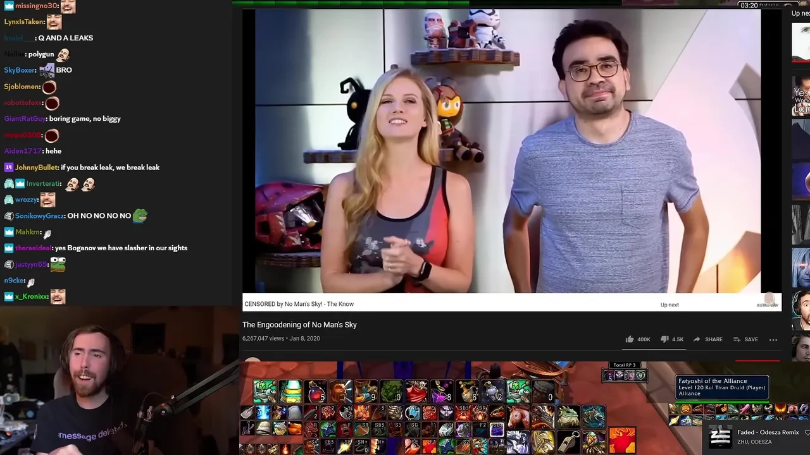Click the video title 'The Engoodening of No Man's Sky'

click(x=299, y=325)
